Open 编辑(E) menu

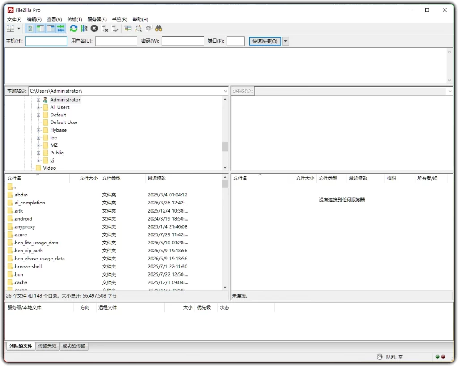pyautogui.click(x=34, y=20)
